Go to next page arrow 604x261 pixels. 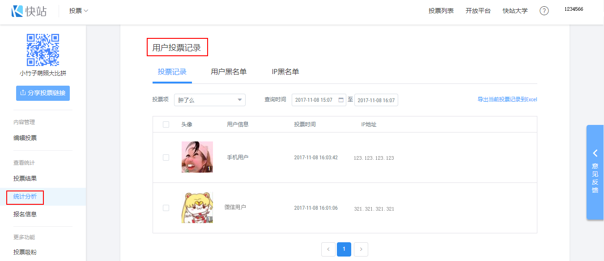(361, 249)
